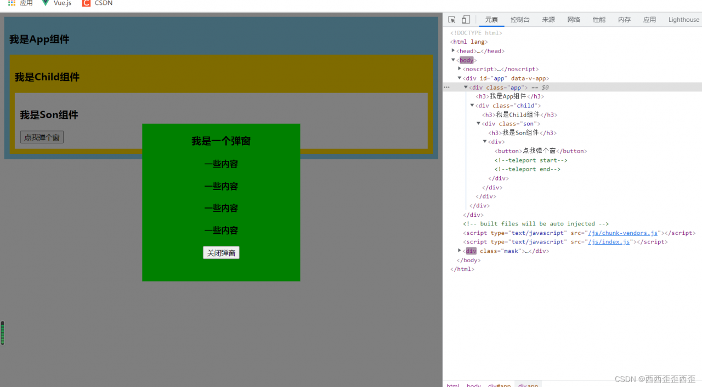
Task: Select the closing </html> tag row
Action: point(462,269)
